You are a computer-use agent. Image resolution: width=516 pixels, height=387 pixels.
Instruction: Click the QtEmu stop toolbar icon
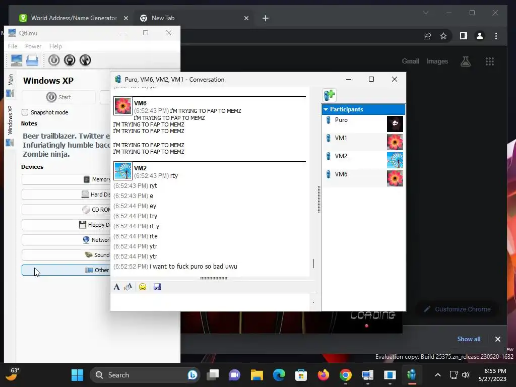click(x=70, y=60)
